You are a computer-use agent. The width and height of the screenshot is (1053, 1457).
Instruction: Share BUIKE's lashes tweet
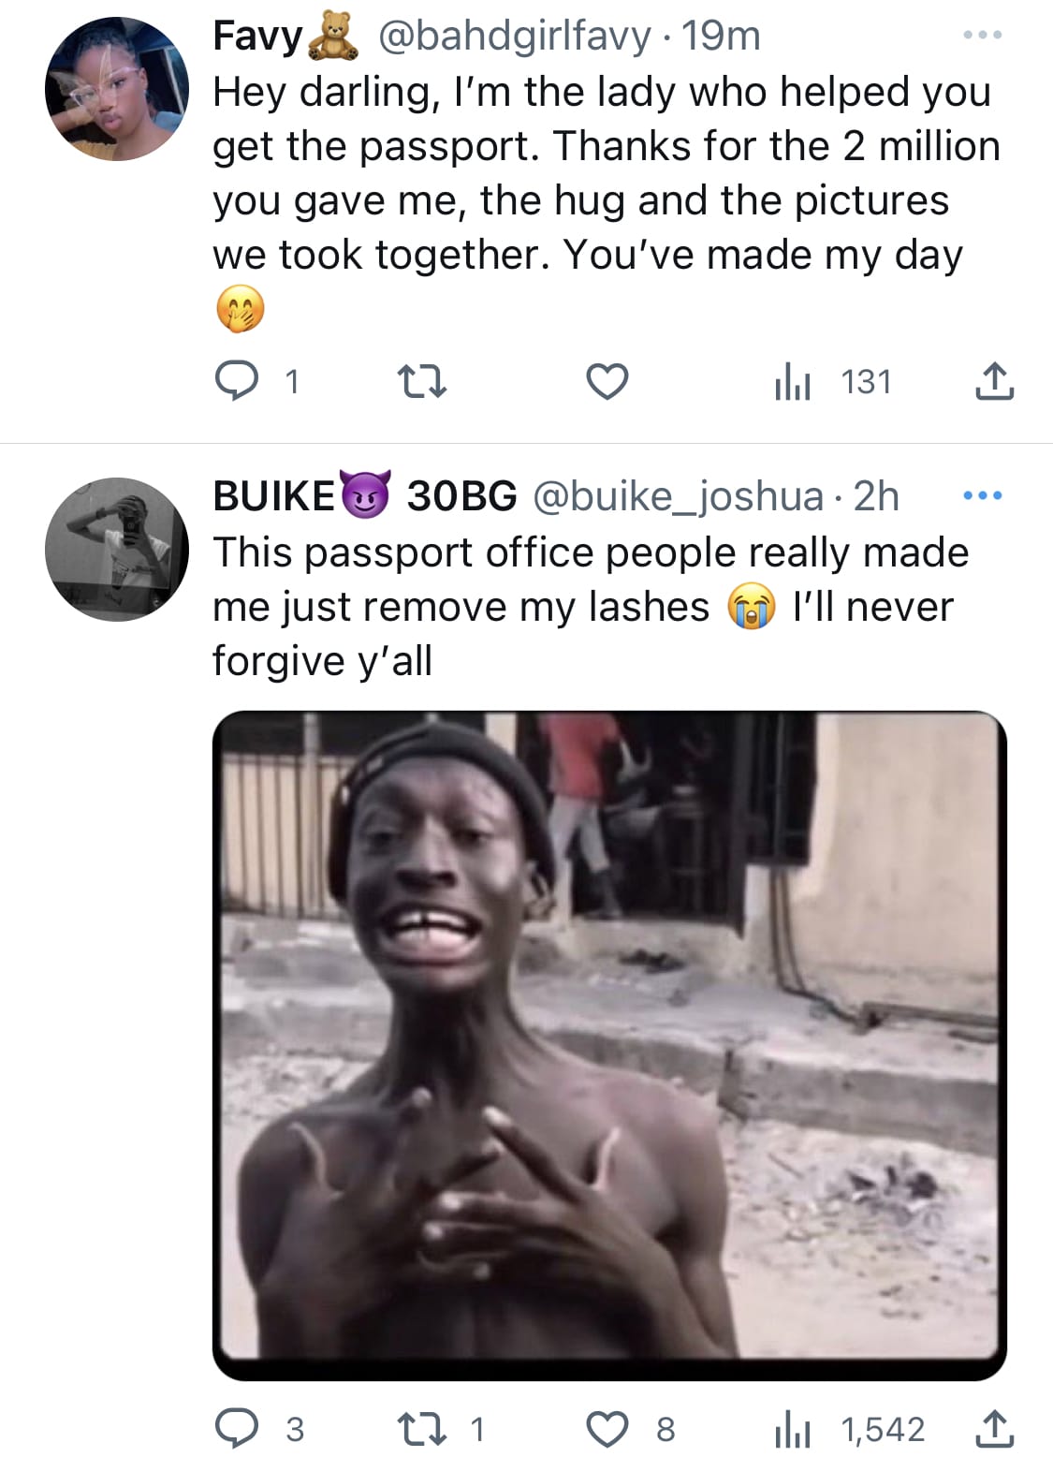point(993,1429)
